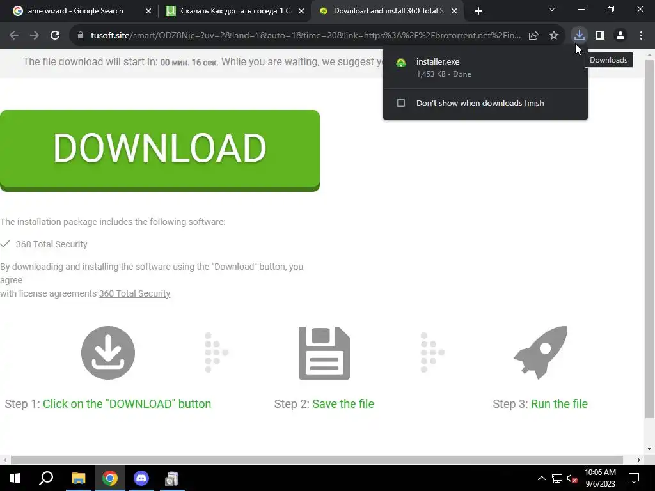Open the tab search chevron
The image size is (655, 491).
point(552,9)
